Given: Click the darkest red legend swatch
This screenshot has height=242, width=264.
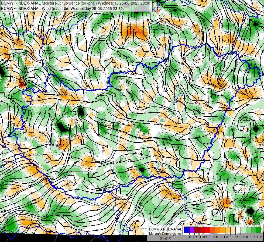Looking at the screenshot, I should 197,230.
